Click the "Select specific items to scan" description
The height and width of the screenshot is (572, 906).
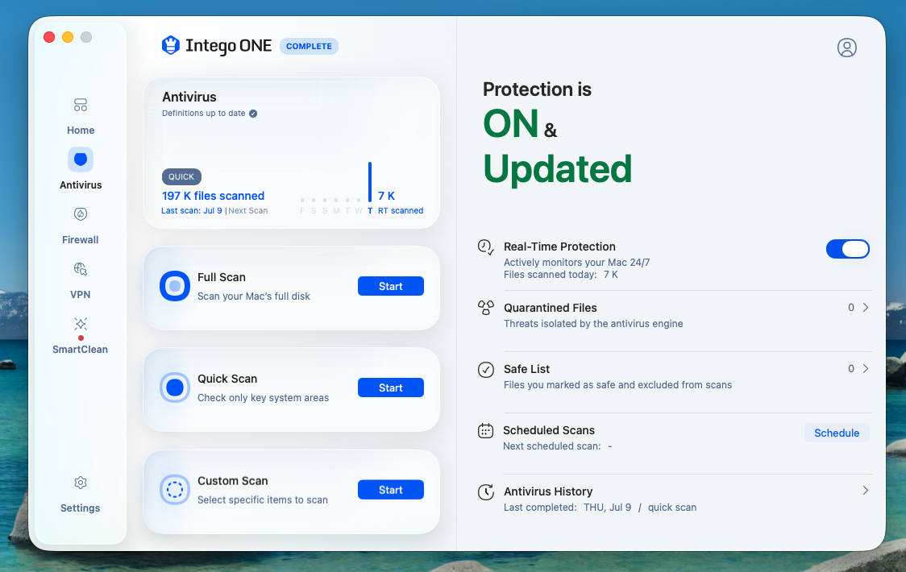click(x=262, y=499)
